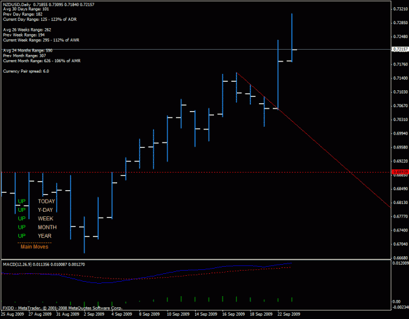
Task: Click the '16 Sep 2009' date label
Action: (233, 314)
